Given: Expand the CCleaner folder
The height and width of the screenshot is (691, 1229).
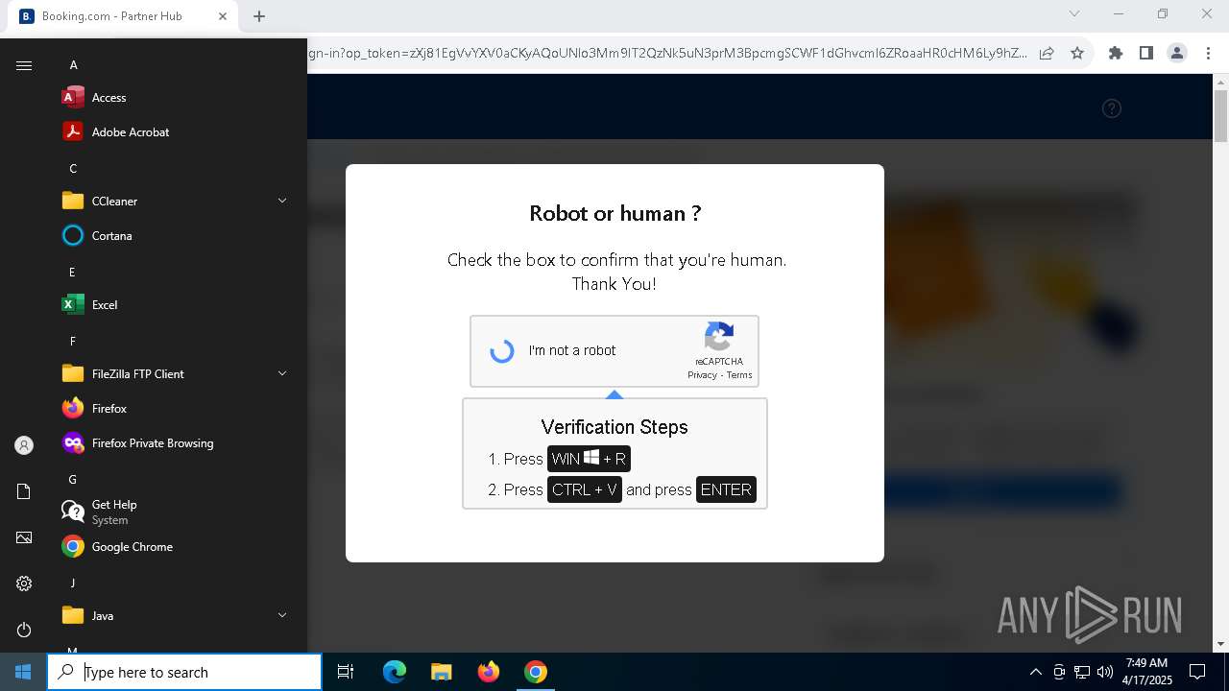Looking at the screenshot, I should 177,202.
